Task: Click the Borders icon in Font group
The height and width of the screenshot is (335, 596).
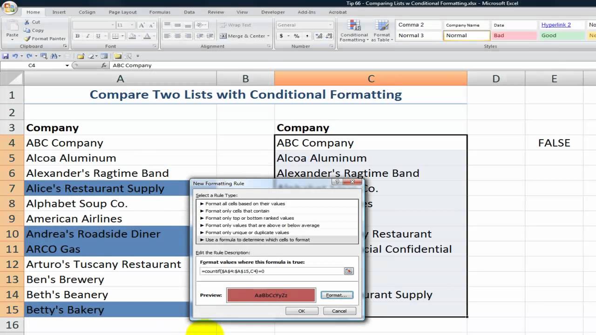Action: 115,36
